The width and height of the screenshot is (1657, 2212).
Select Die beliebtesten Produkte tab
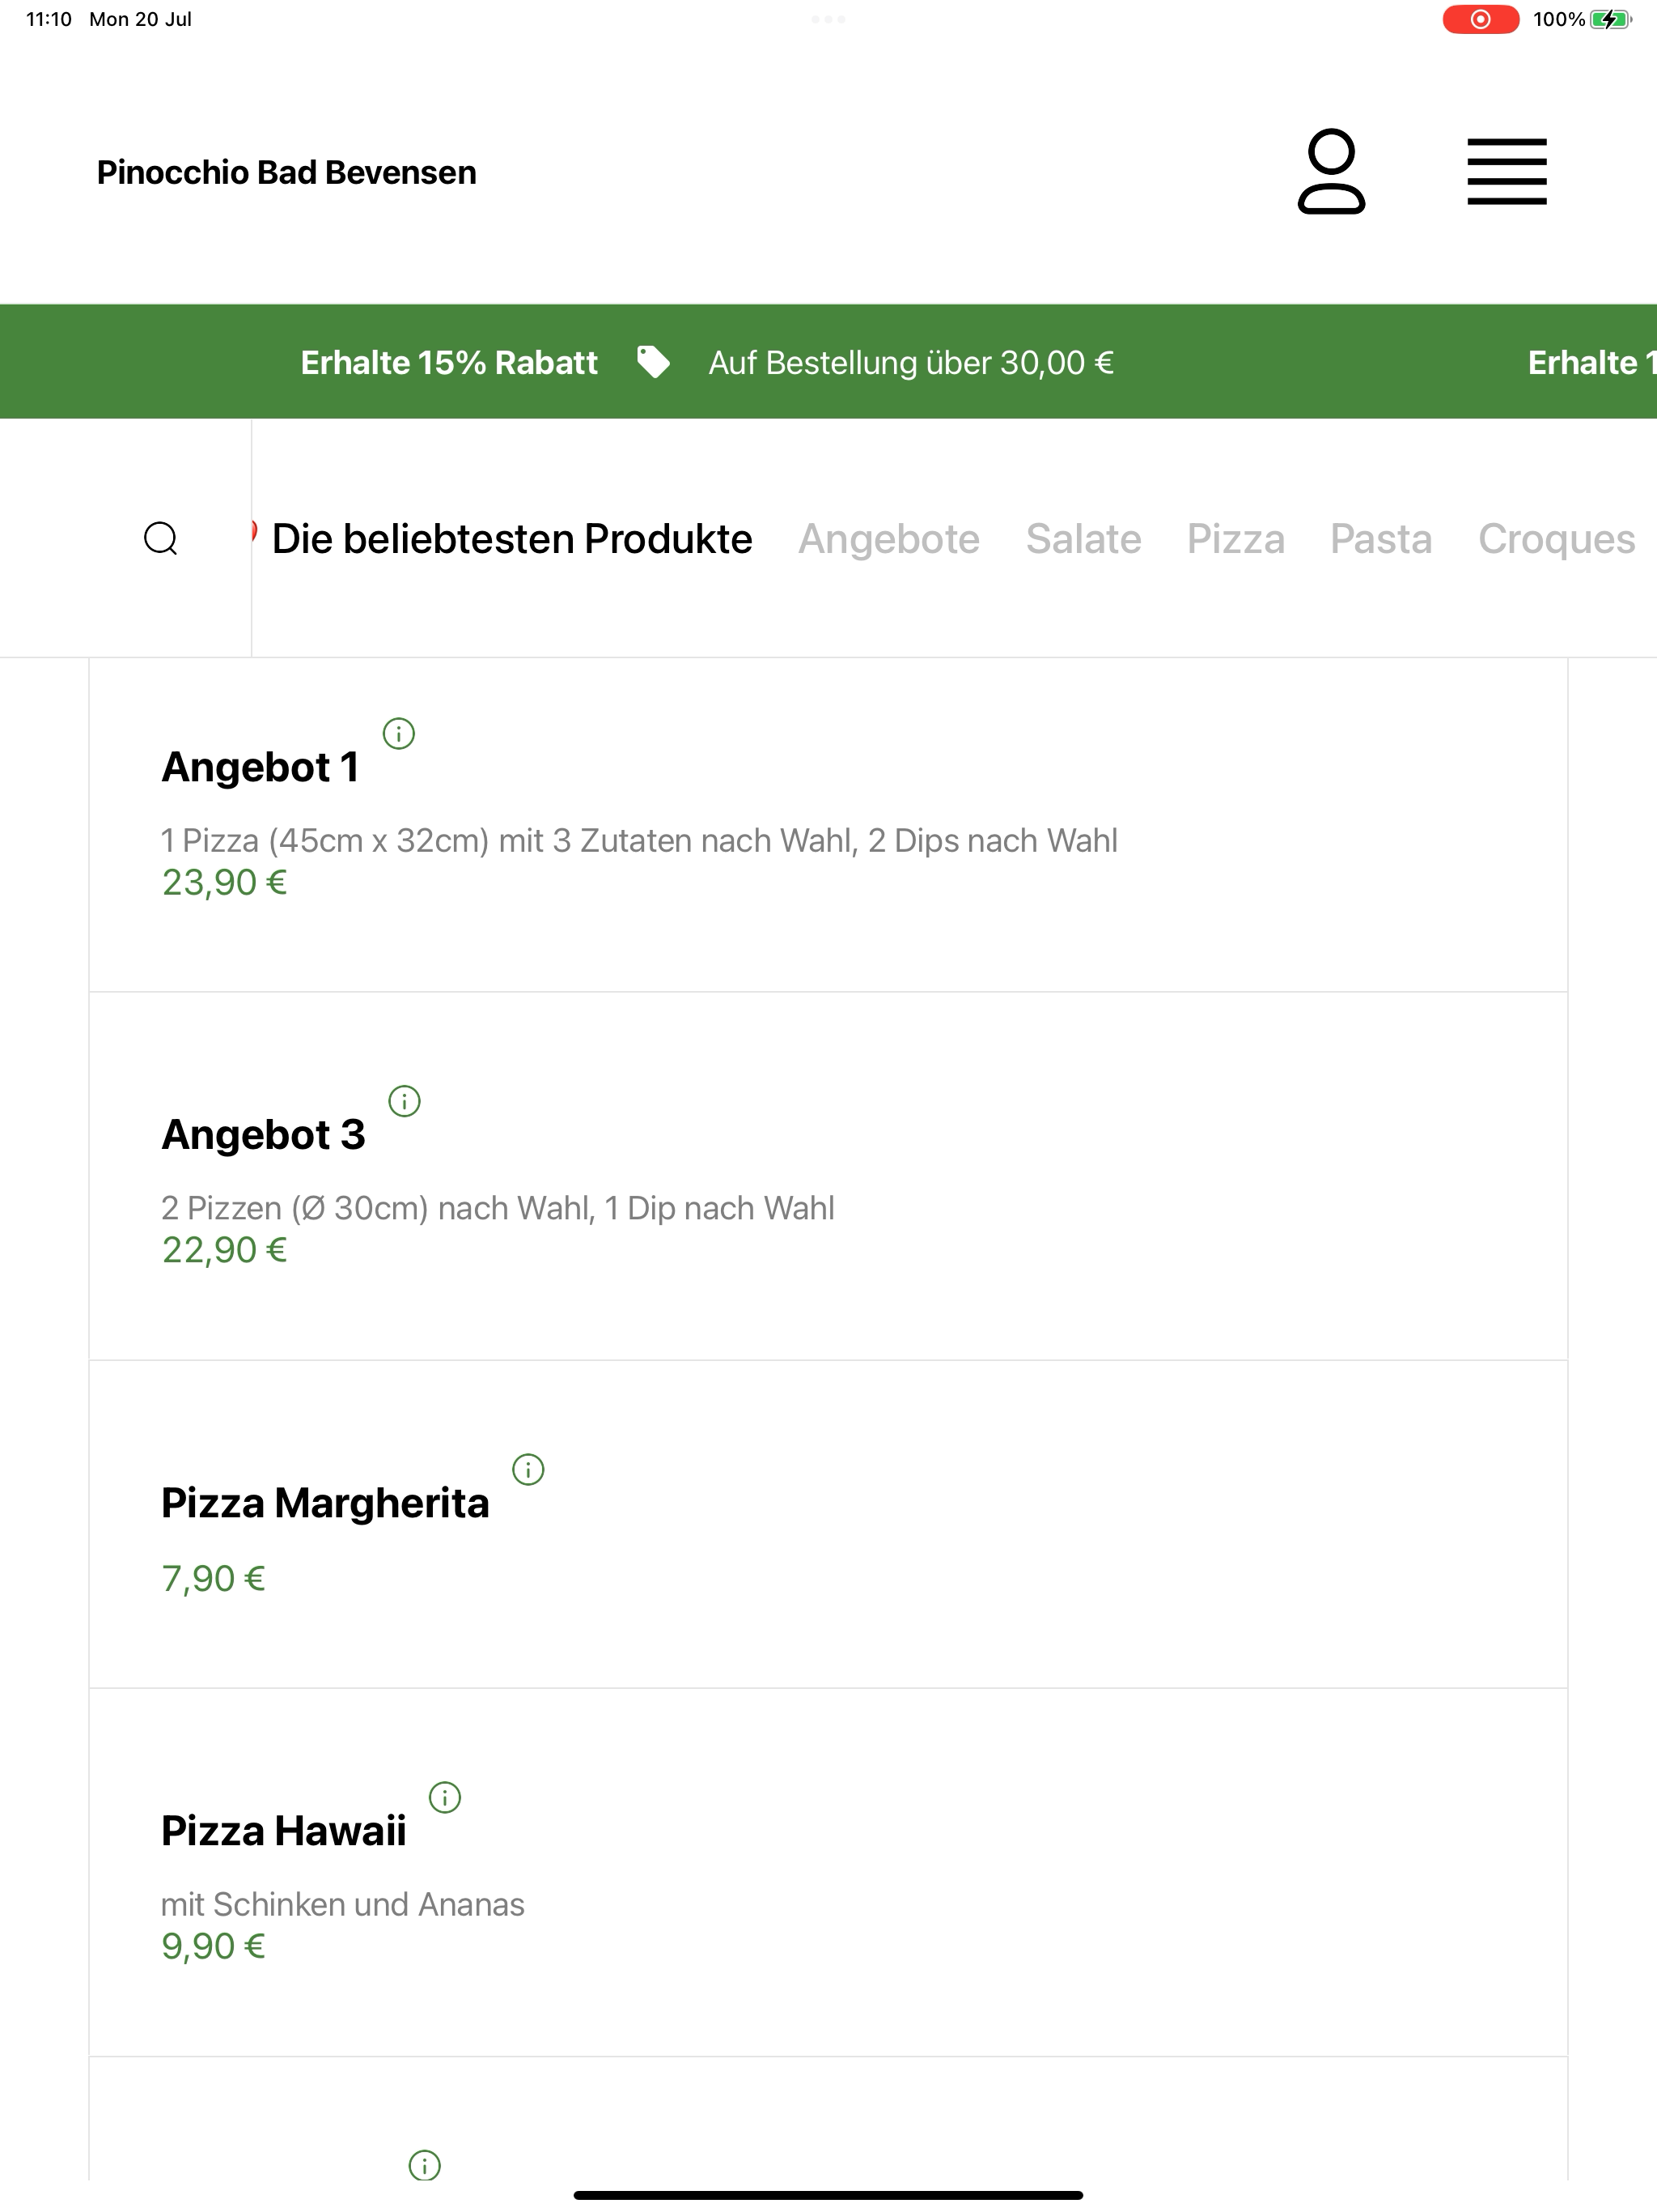click(511, 538)
